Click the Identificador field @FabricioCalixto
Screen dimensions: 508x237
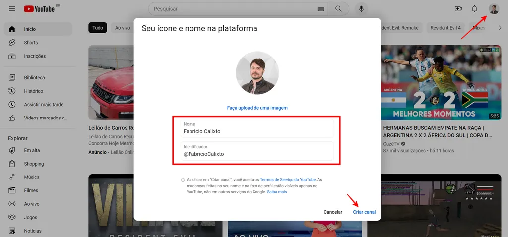257,151
